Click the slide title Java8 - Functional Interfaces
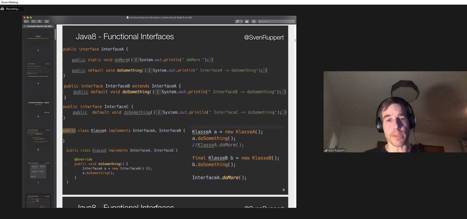The image size is (467, 219). click(125, 37)
